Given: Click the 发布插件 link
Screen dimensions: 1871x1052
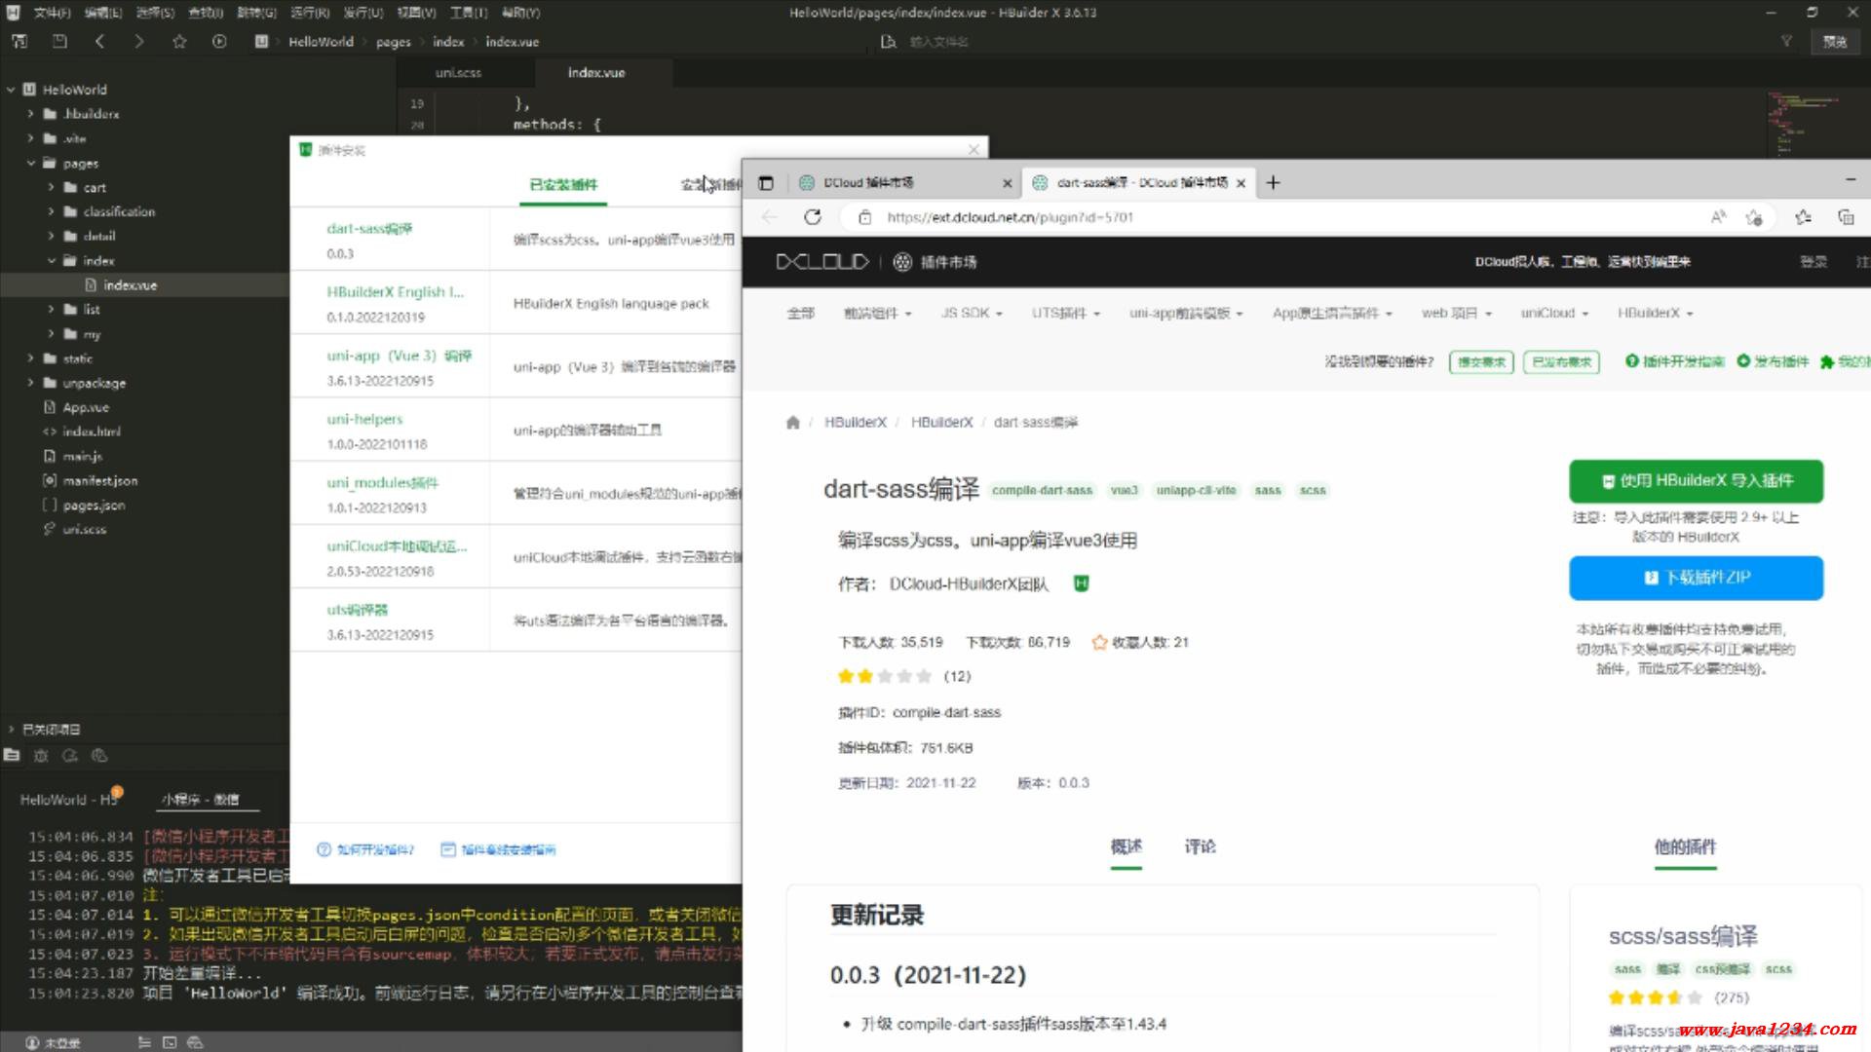Looking at the screenshot, I should pyautogui.click(x=1773, y=361).
